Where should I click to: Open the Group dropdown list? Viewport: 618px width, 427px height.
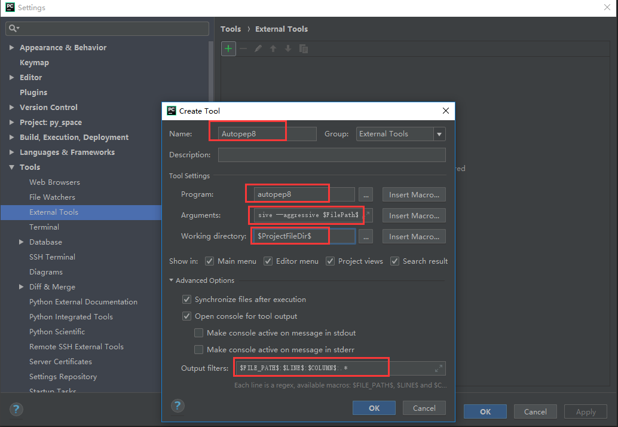click(x=439, y=134)
